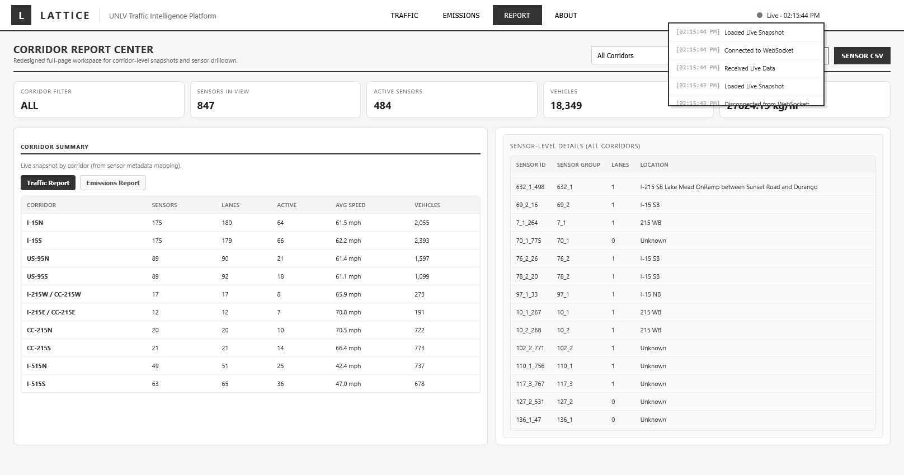Open the TRAFFIC nav tab
This screenshot has height=475, width=904.
click(404, 16)
